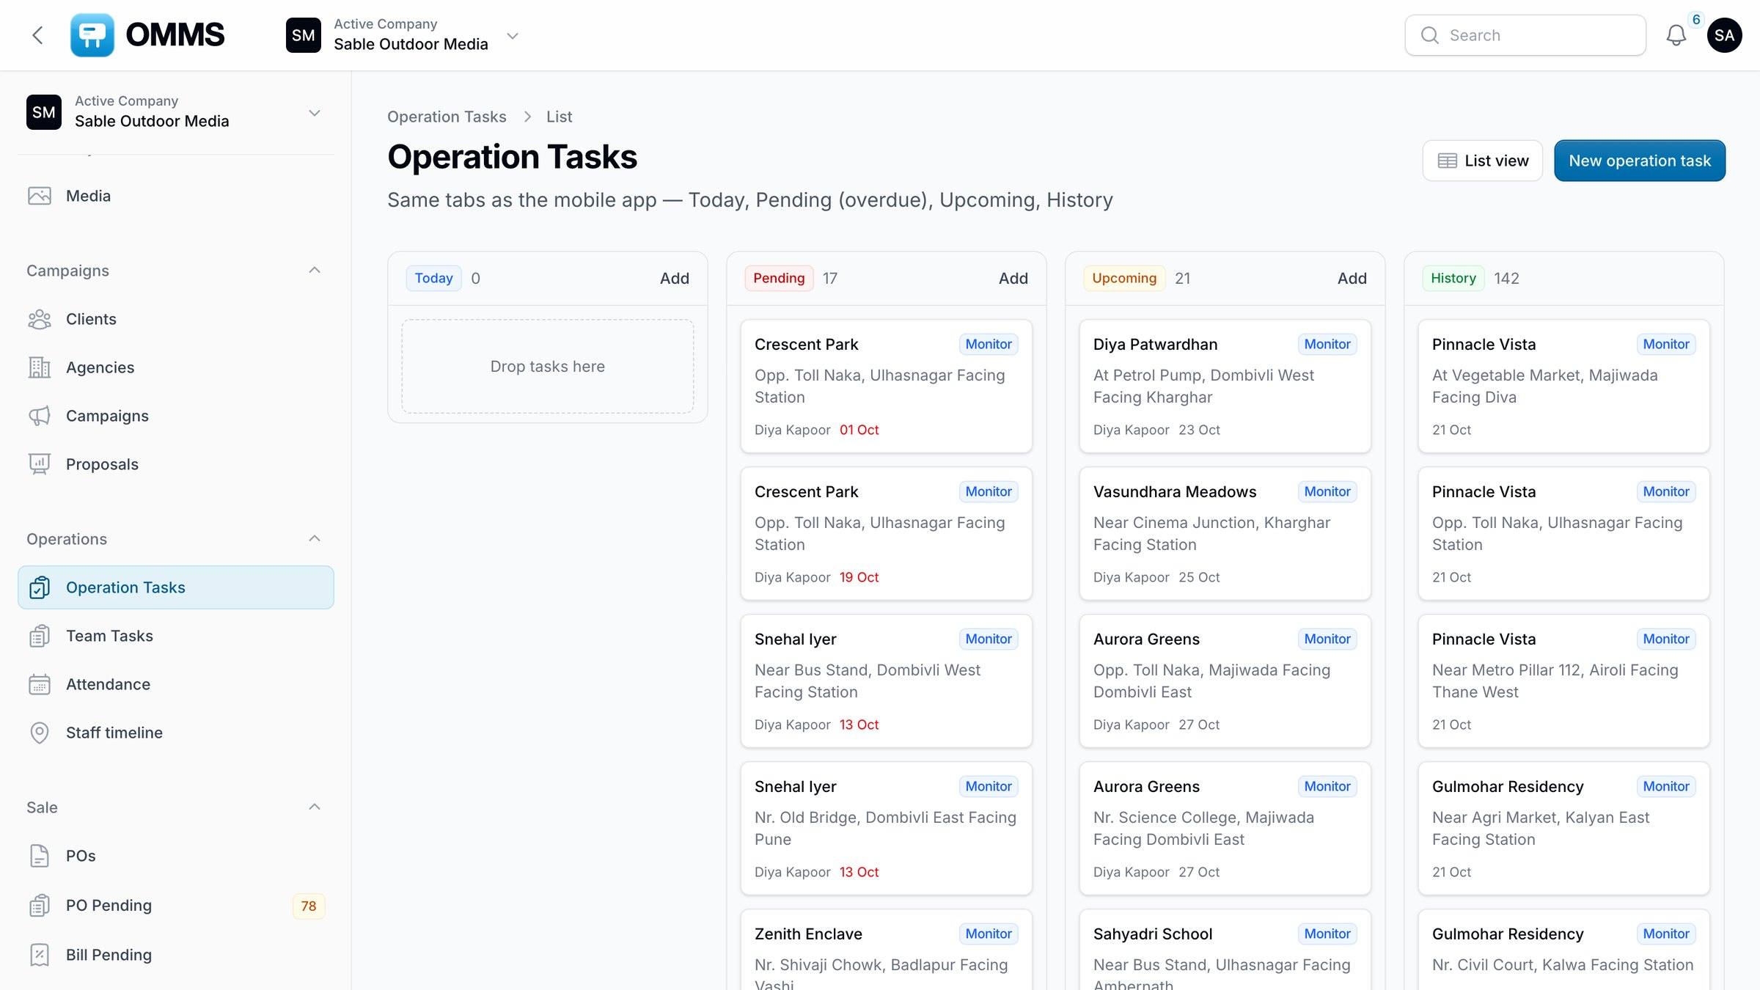Viewport: 1760px width, 990px height.
Task: Click the Agencies building icon
Action: [40, 367]
